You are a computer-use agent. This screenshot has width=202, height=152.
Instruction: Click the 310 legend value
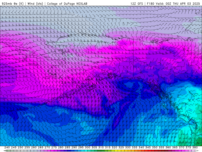click(x=101, y=147)
